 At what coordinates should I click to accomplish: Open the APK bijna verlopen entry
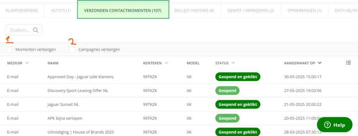click(x=65, y=119)
